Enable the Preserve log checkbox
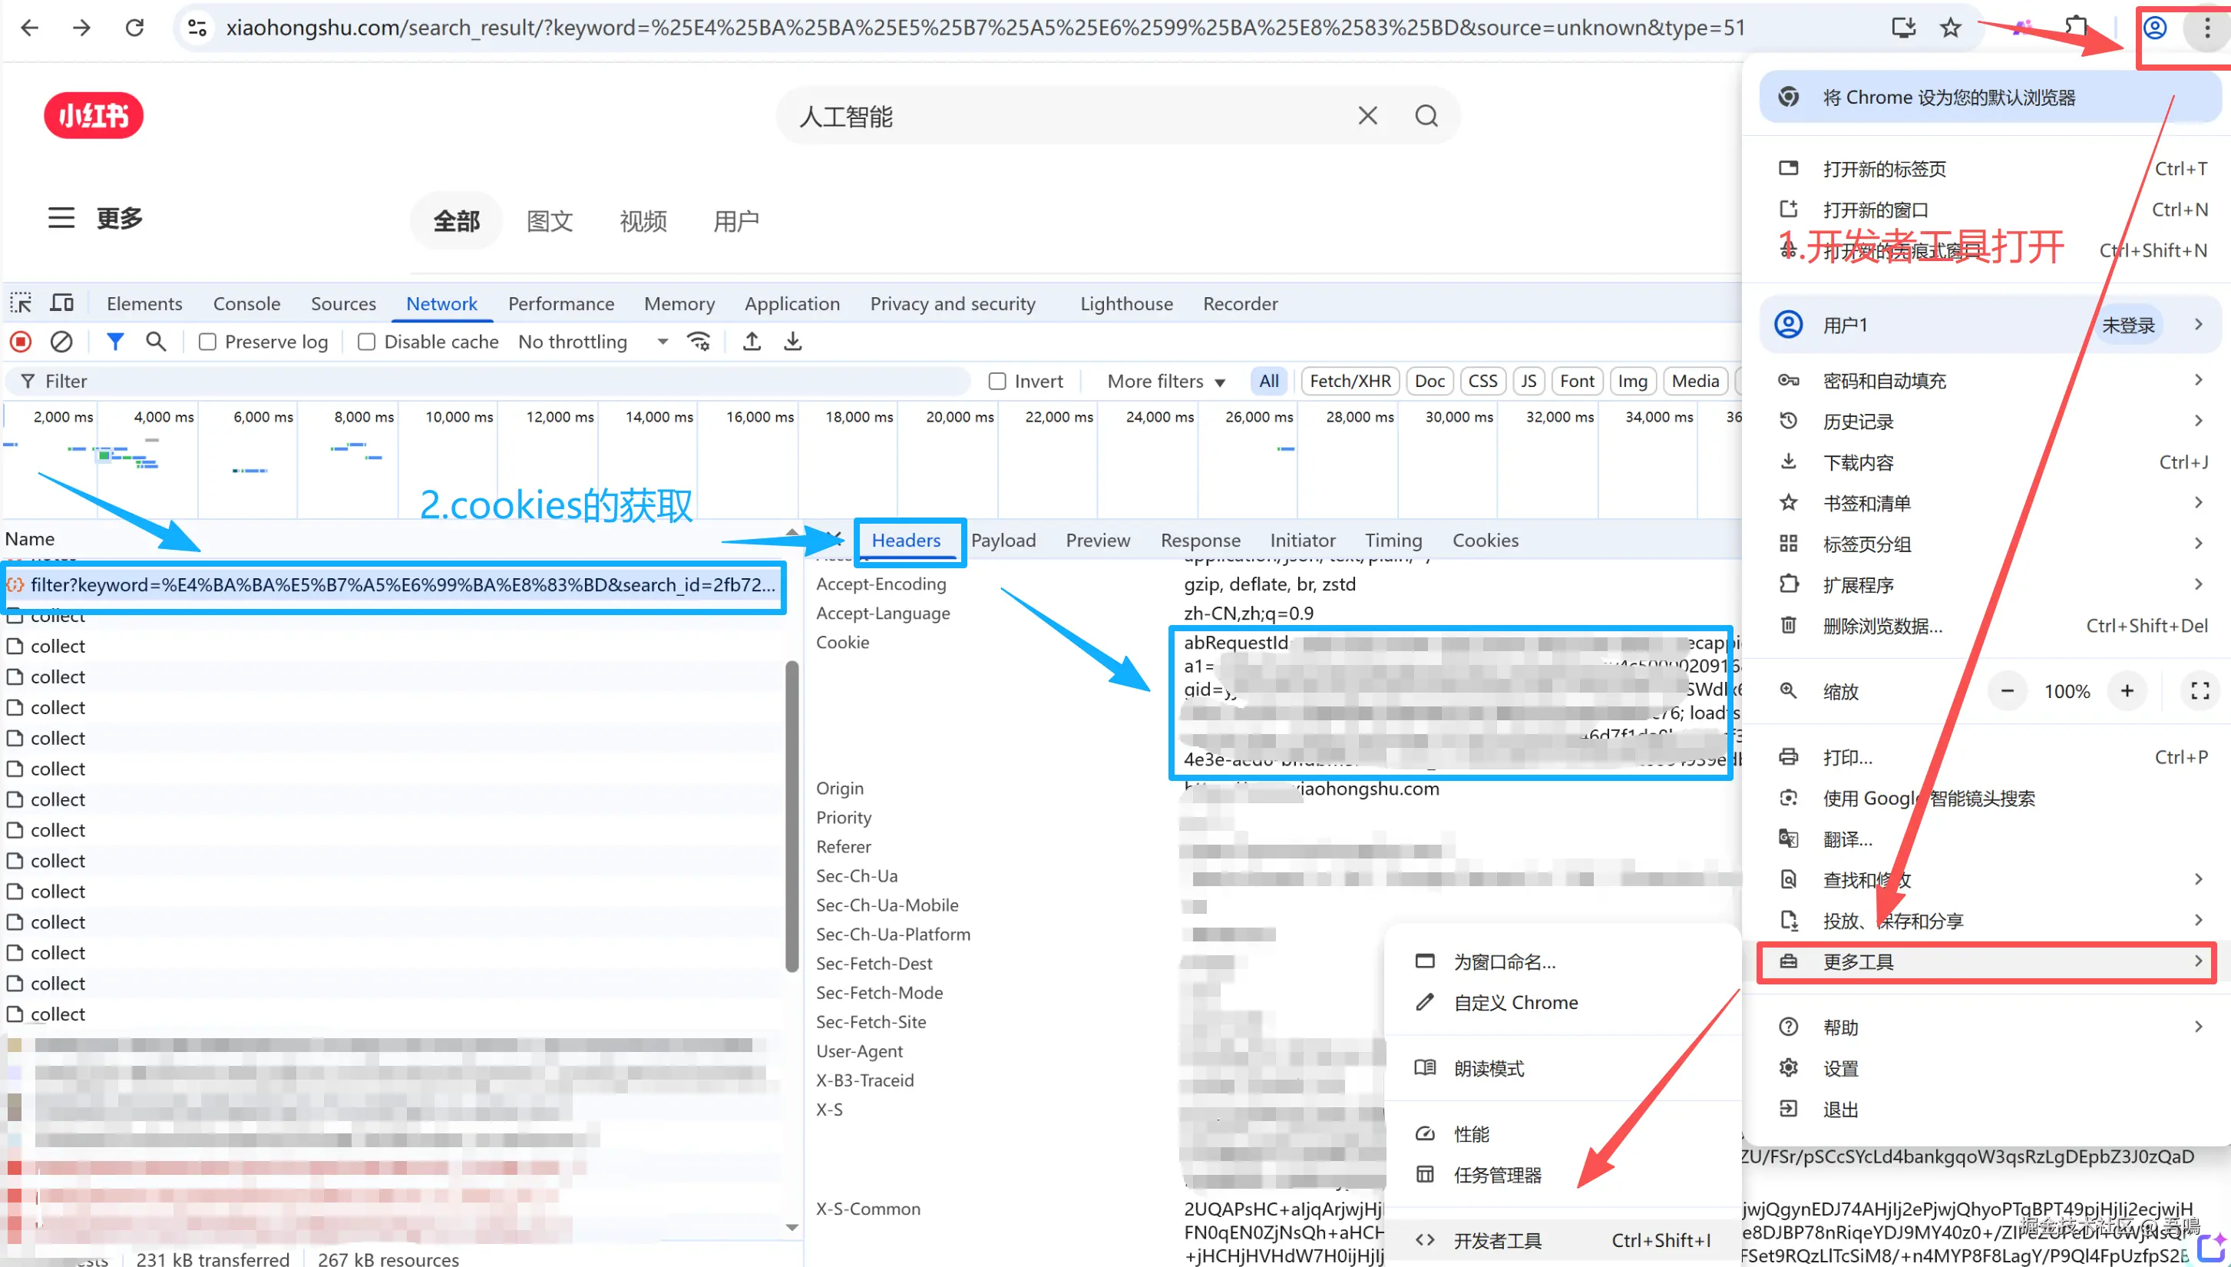Viewport: 2231px width, 1267px height. point(208,342)
